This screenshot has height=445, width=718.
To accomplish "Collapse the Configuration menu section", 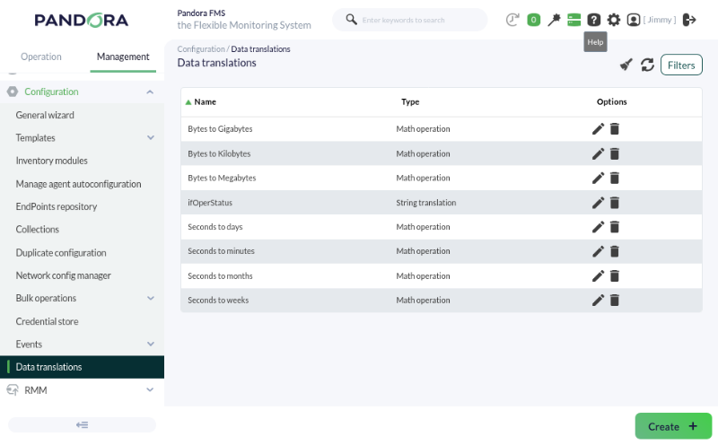I will click(150, 92).
